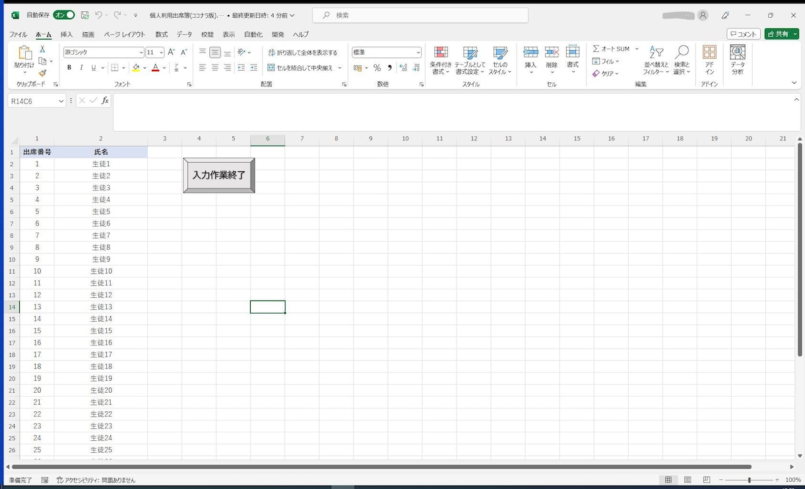Viewport: 805px width, 489px height.
Task: Expand the Name Box dropdown
Action: click(x=61, y=101)
